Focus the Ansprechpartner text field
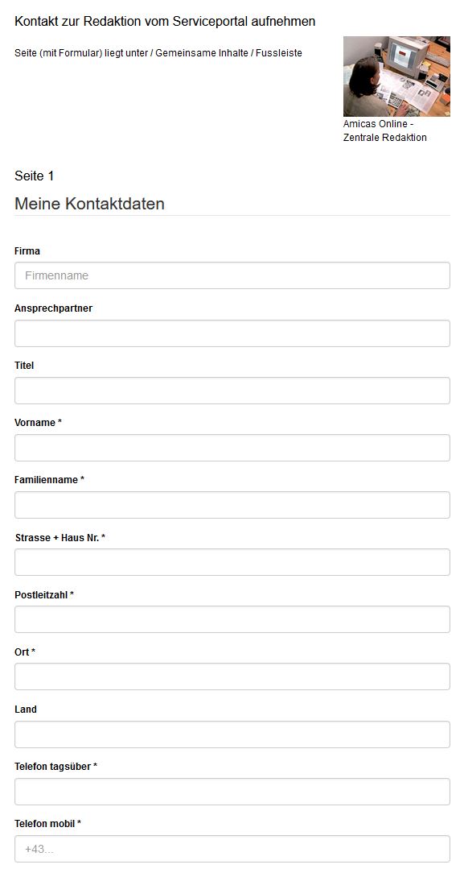460x873 pixels. (x=232, y=333)
